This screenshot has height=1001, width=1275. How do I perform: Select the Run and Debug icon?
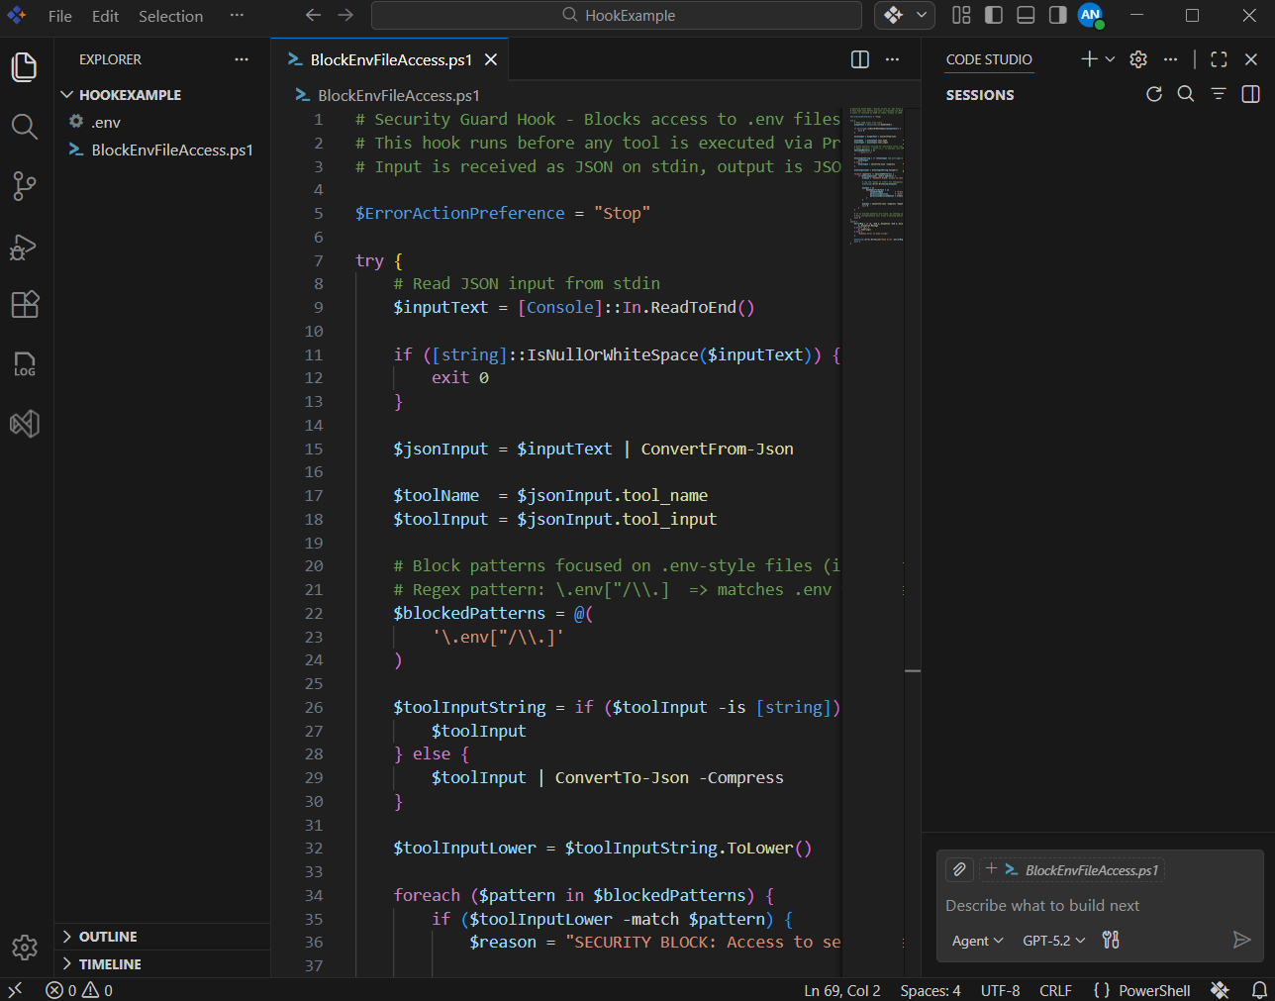(24, 248)
